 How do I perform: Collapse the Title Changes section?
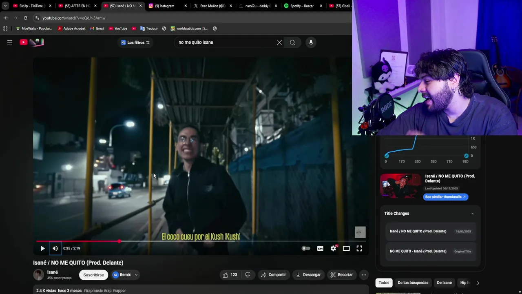[x=473, y=214]
